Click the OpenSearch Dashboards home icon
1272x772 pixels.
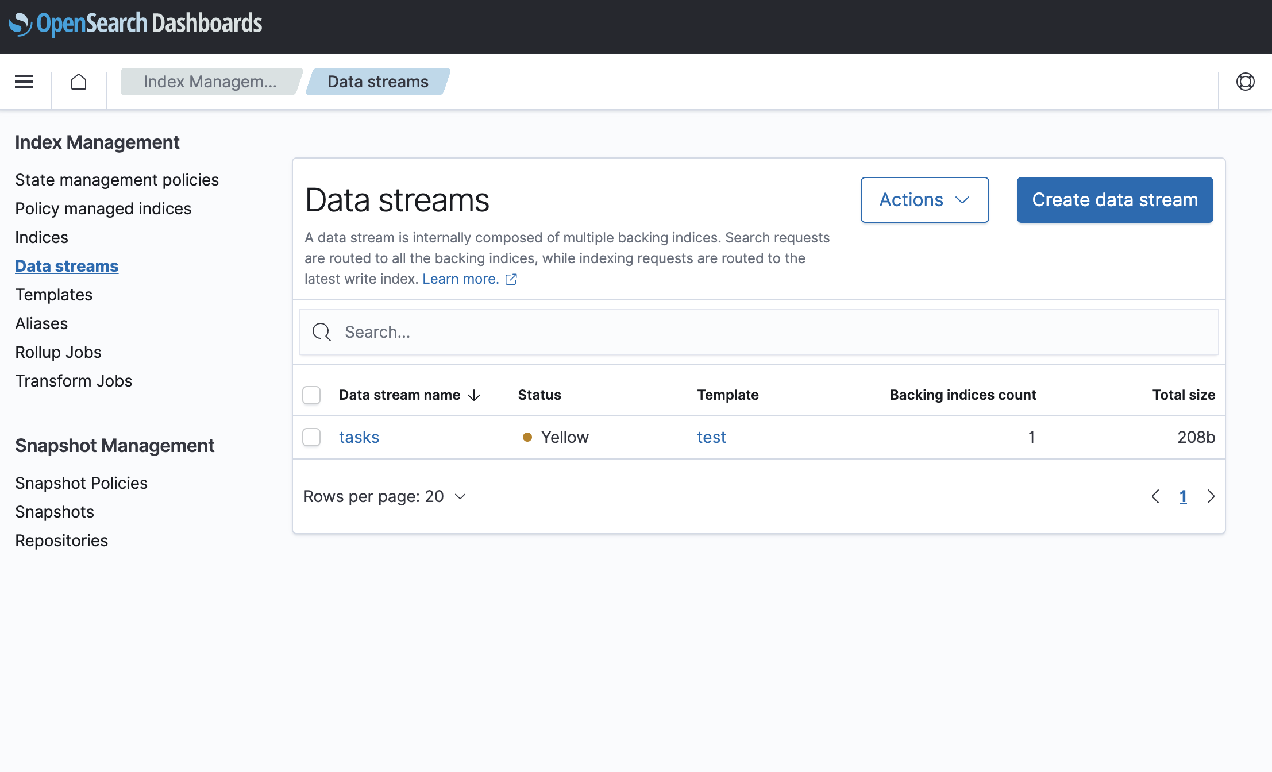79,82
